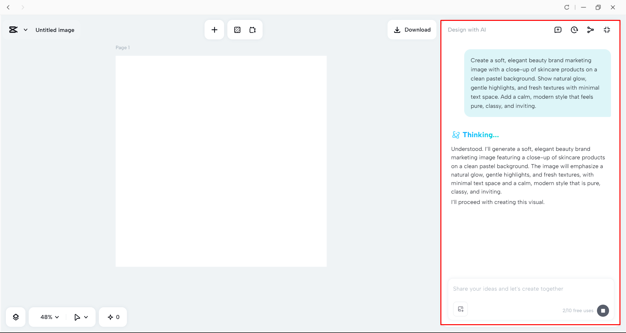Viewport: 626px width, 333px height.
Task: Open the CapCut app menu chevron
Action: pos(25,30)
